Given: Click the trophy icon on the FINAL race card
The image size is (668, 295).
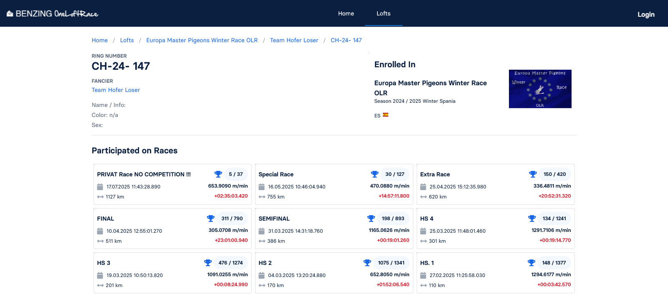Looking at the screenshot, I should [x=211, y=219].
